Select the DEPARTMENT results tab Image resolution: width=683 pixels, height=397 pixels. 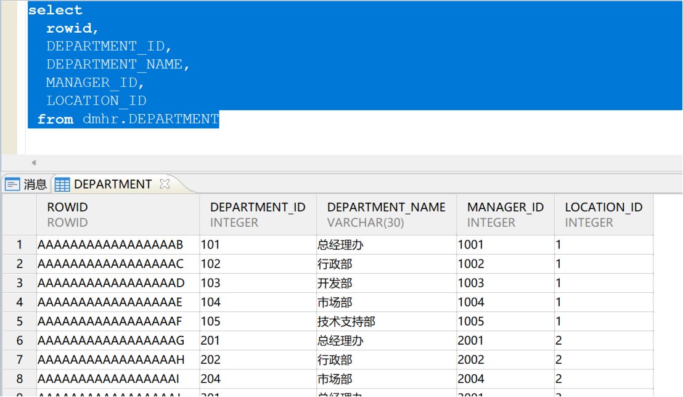tap(112, 184)
